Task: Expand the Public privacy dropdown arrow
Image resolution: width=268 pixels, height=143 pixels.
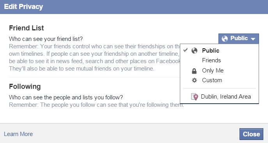Action: click(253, 39)
